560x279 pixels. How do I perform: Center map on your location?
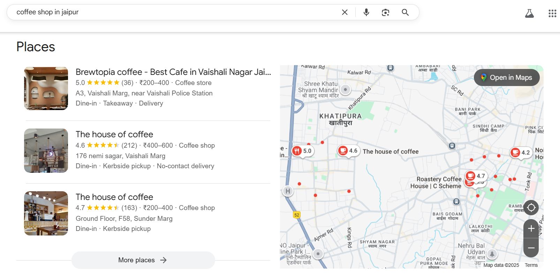[x=531, y=208]
